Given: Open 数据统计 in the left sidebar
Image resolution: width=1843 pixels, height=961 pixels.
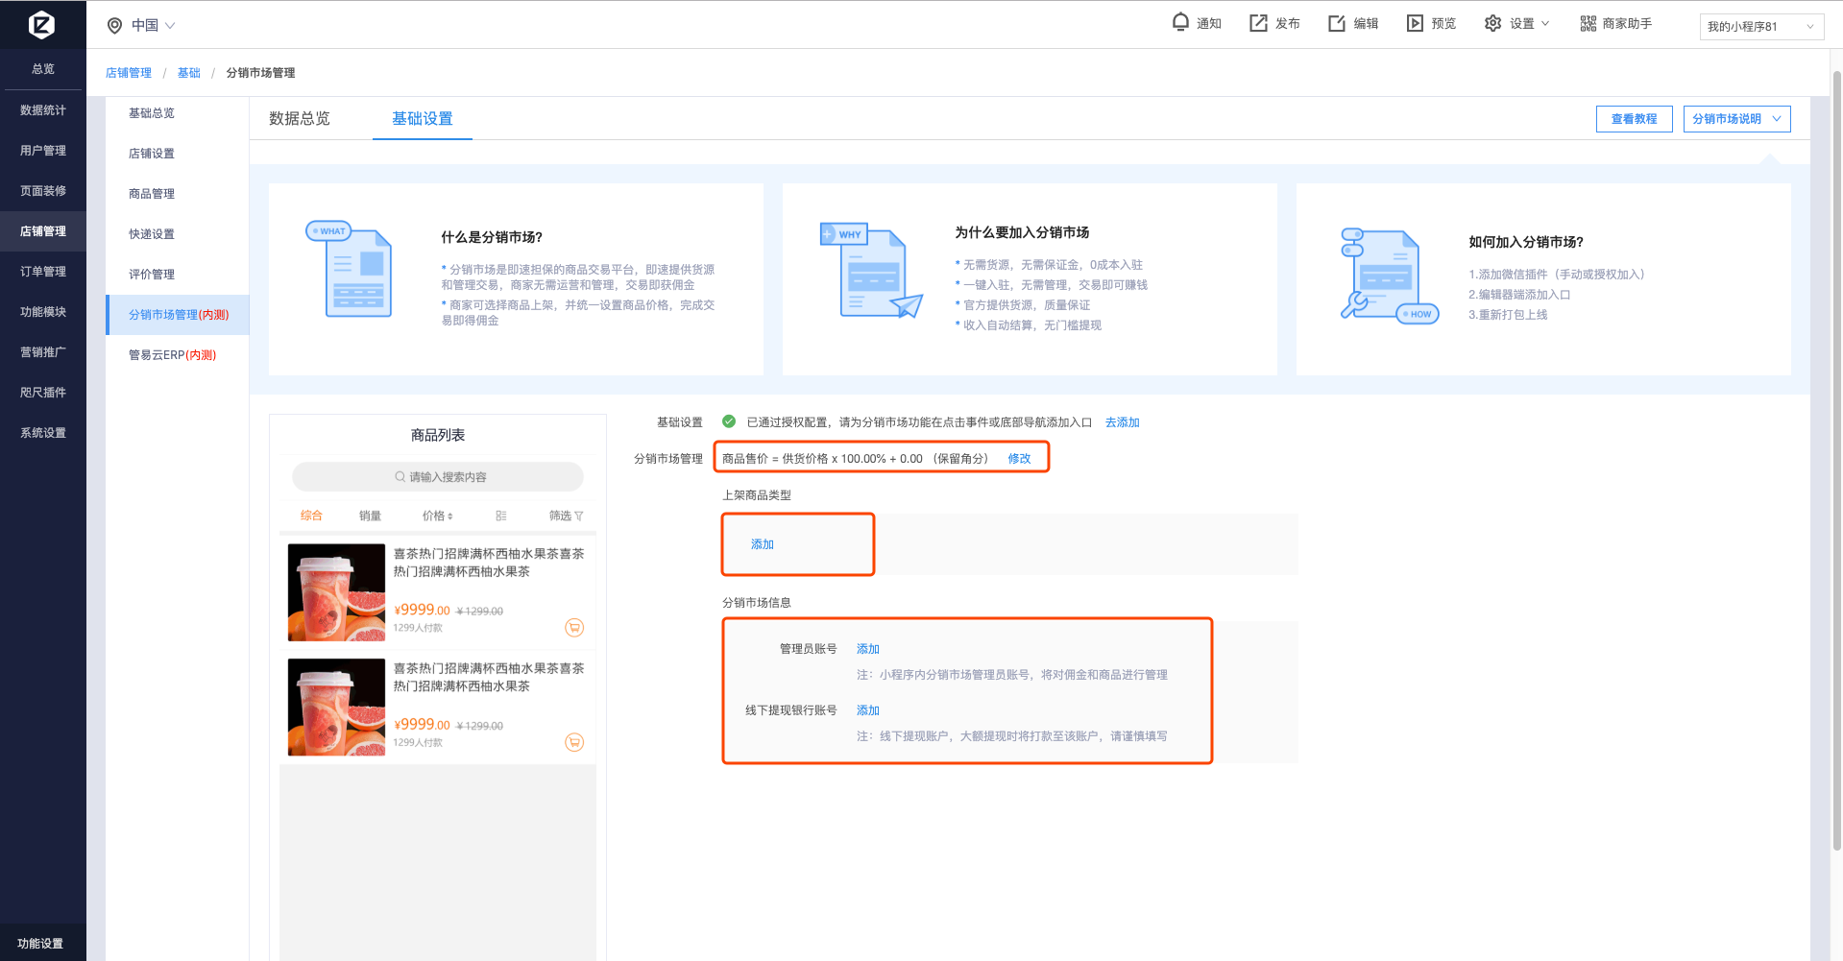Looking at the screenshot, I should (43, 110).
